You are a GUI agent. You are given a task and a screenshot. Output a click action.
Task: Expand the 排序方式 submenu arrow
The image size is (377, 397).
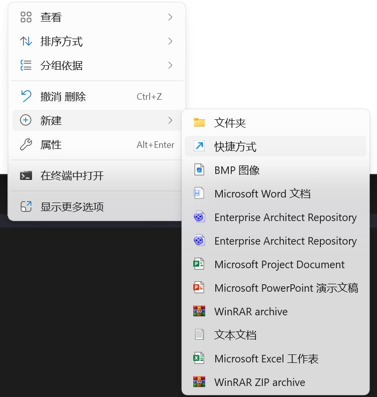(170, 41)
